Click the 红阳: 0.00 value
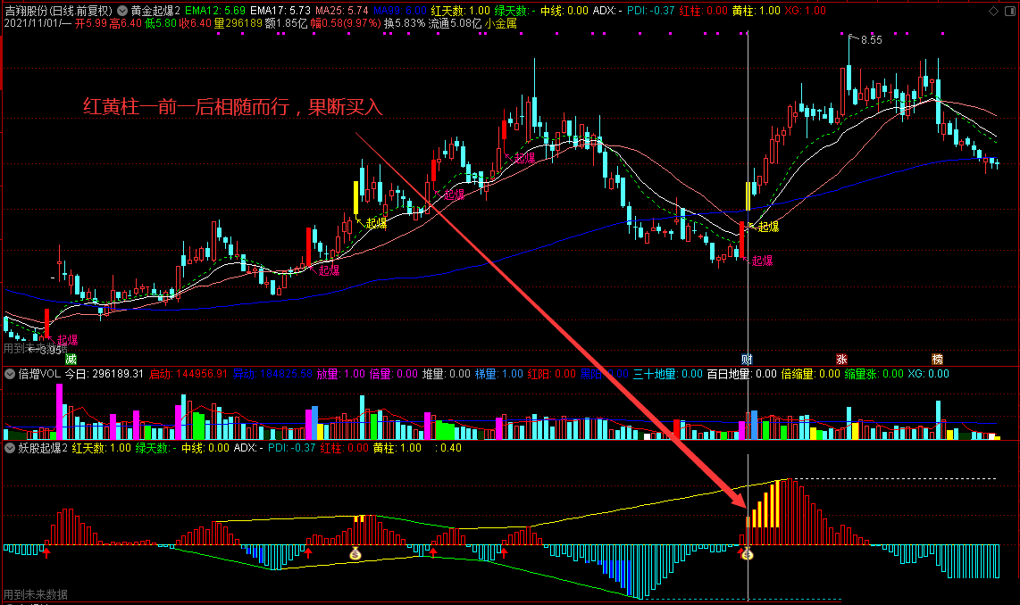 pyautogui.click(x=552, y=374)
